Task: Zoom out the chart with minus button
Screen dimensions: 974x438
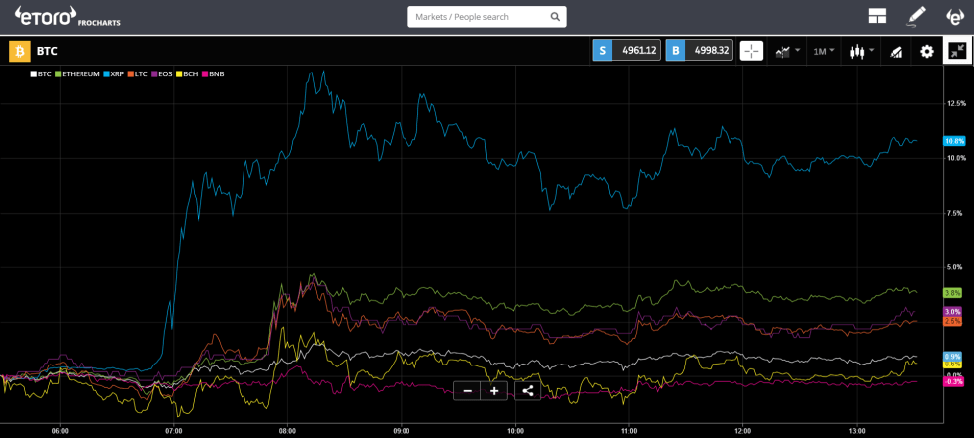Action: click(x=467, y=390)
